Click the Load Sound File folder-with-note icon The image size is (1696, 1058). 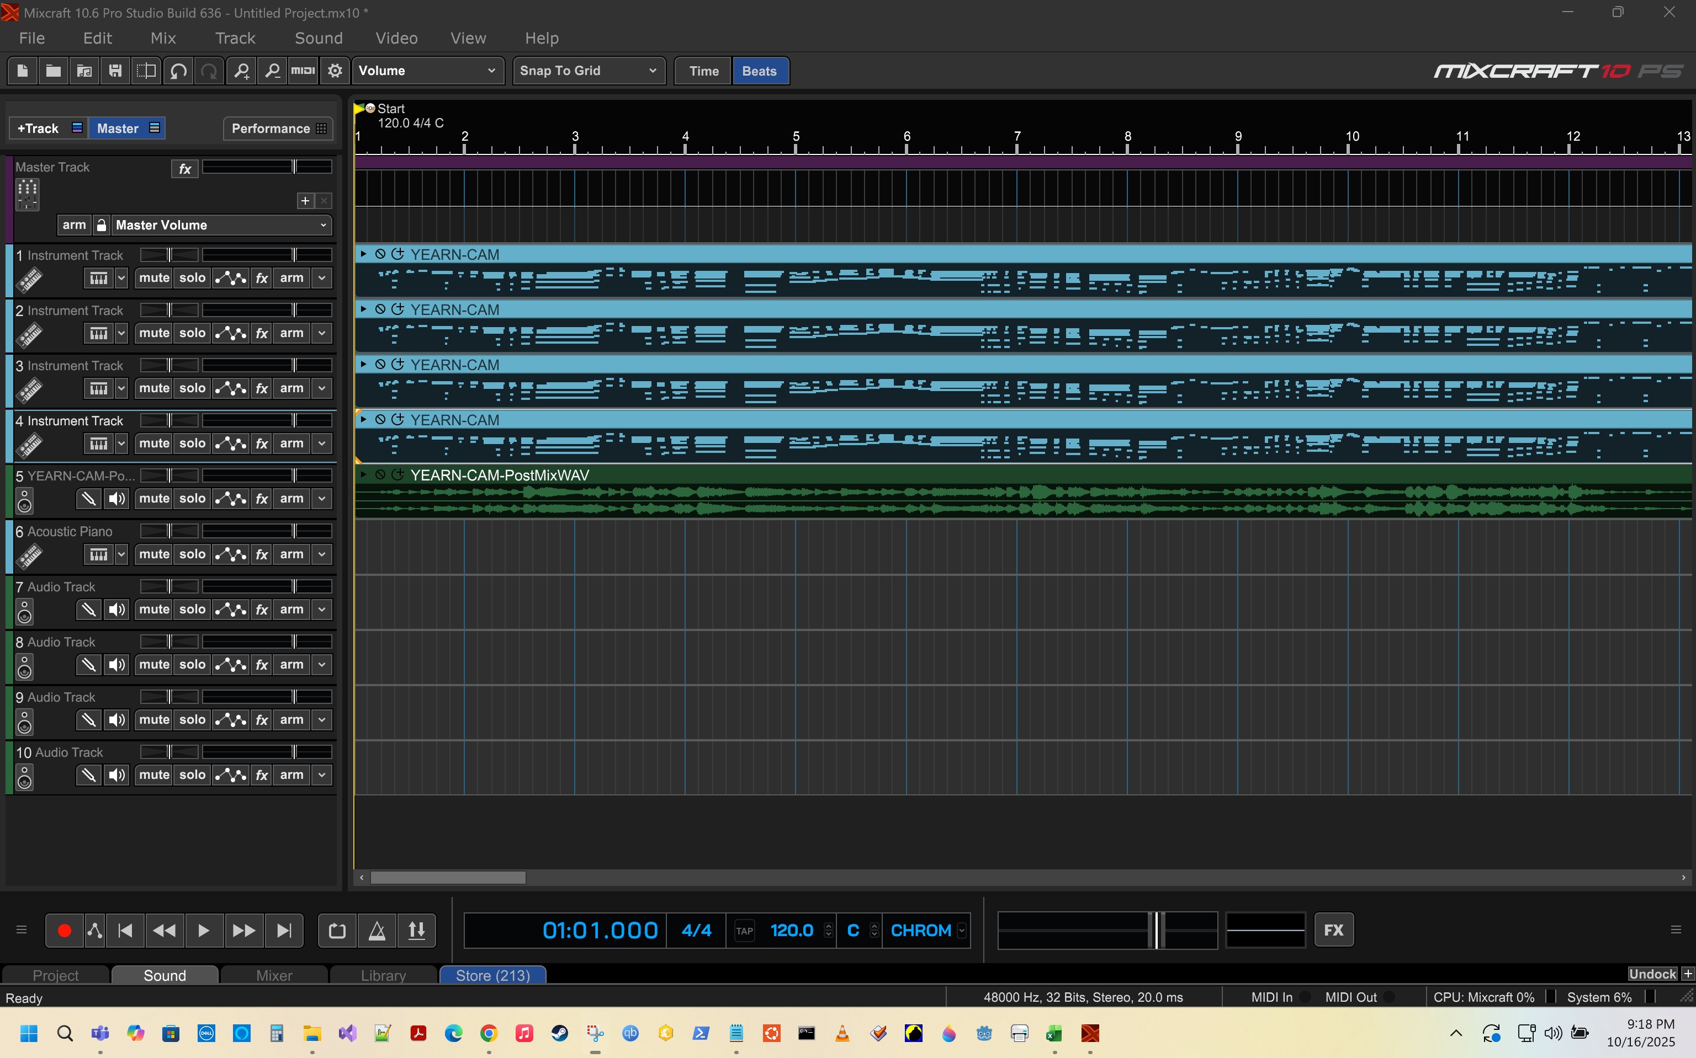pyautogui.click(x=84, y=71)
